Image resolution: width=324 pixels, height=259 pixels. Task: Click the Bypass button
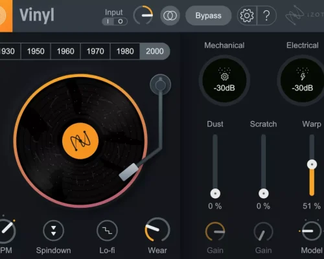209,16
